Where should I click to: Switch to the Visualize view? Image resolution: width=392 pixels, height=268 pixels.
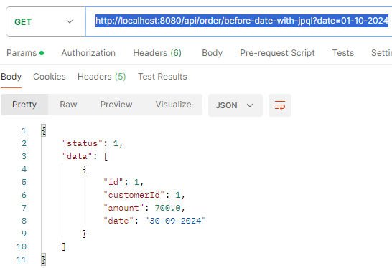(173, 105)
